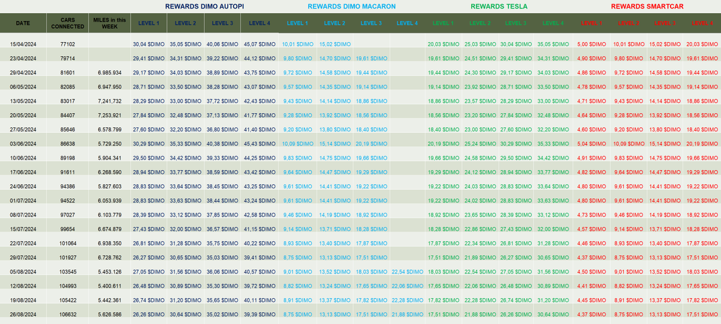Click the Tesla LEVEL 3 header
Image resolution: width=721 pixels, height=324 pixels.
click(x=516, y=23)
